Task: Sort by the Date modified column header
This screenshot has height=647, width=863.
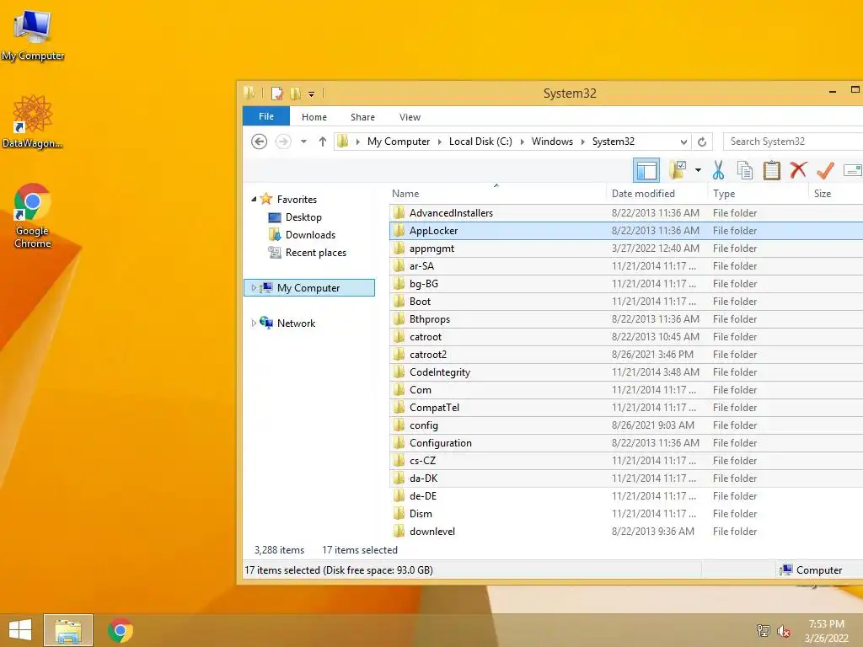Action: 657,194
